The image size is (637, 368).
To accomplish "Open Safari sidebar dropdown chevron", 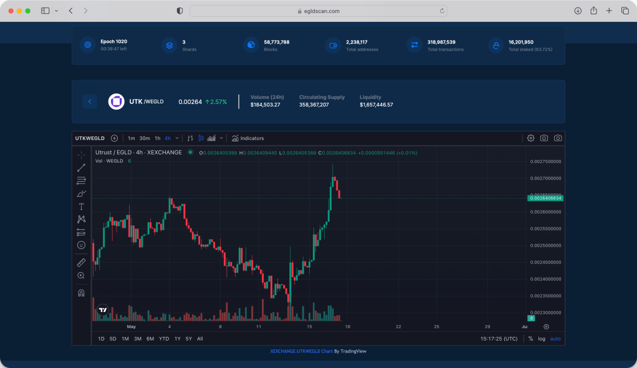I will (x=57, y=11).
